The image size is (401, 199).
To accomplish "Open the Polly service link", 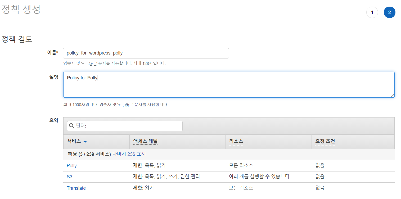I will pyautogui.click(x=72, y=166).
